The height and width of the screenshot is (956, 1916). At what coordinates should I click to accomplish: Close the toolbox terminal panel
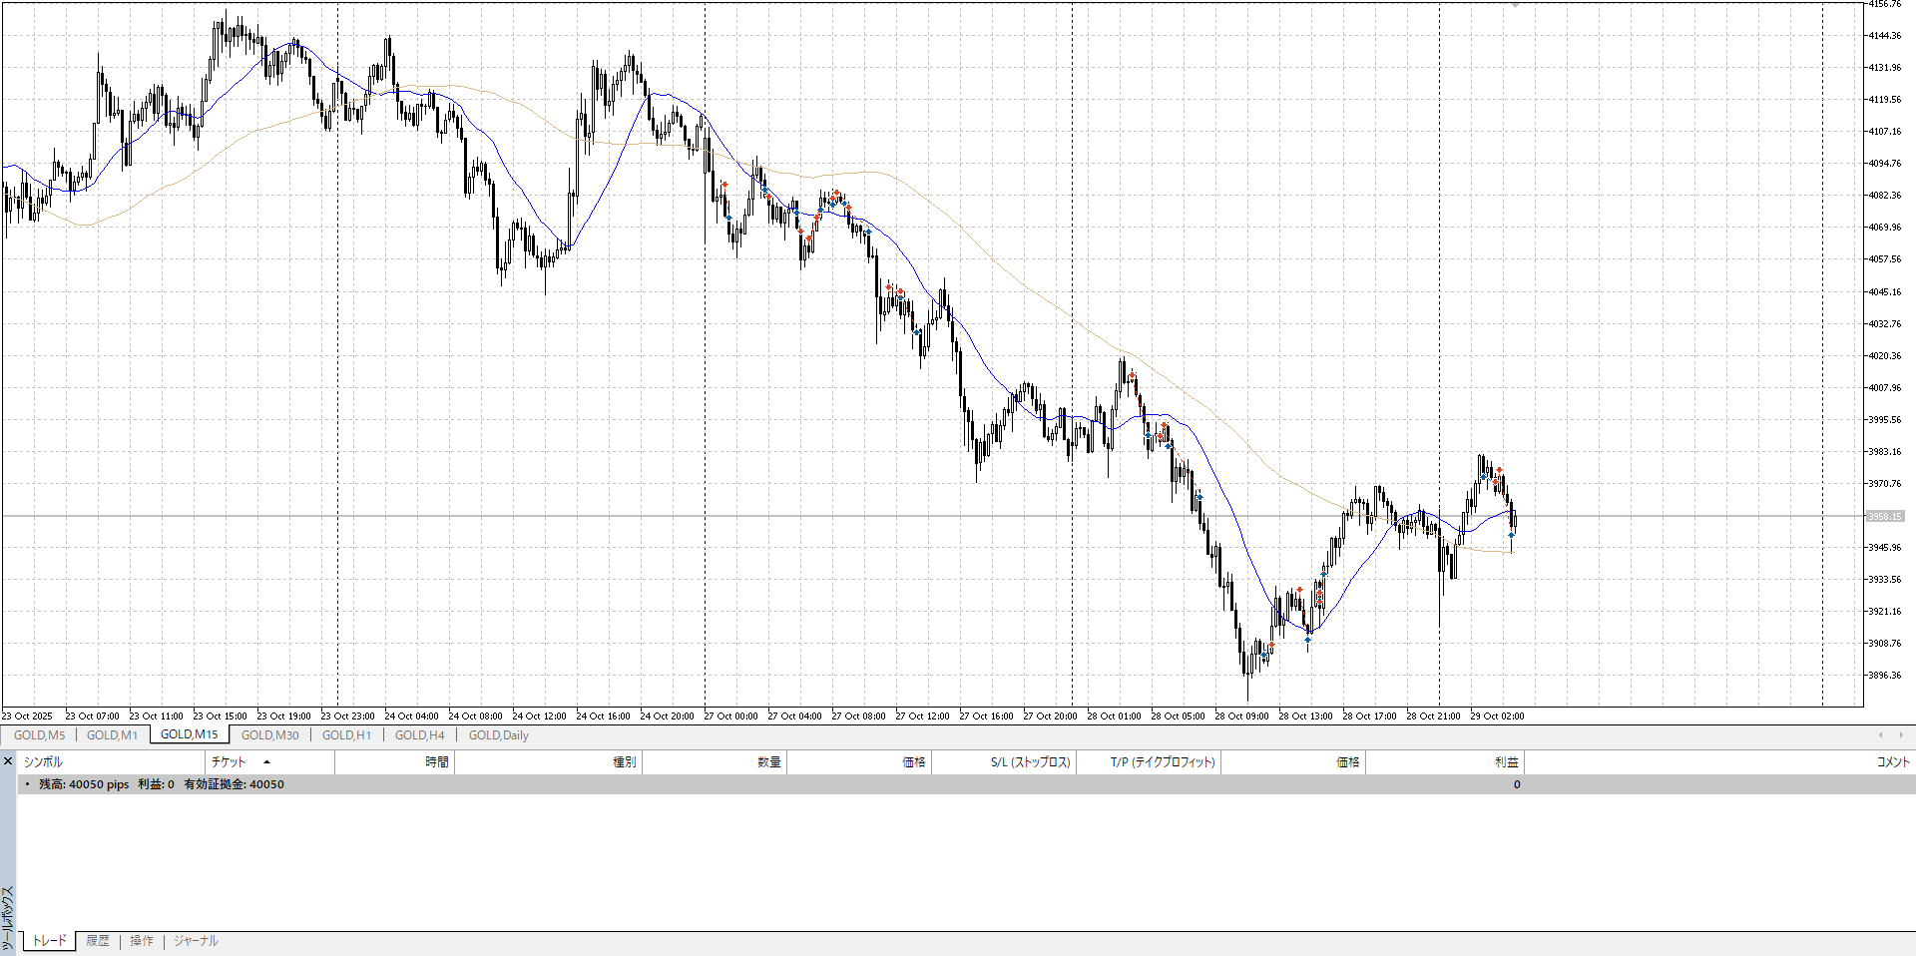[x=8, y=762]
